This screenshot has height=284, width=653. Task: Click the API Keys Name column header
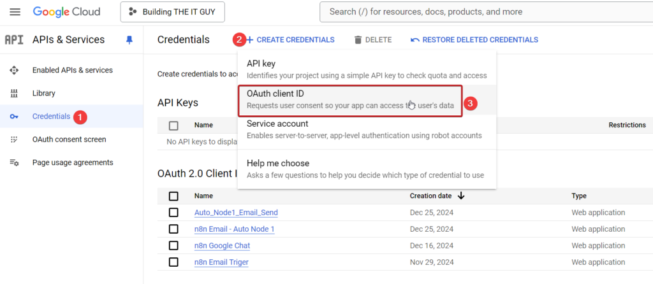pyautogui.click(x=203, y=125)
